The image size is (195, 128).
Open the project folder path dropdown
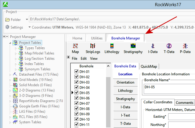point(27,19)
